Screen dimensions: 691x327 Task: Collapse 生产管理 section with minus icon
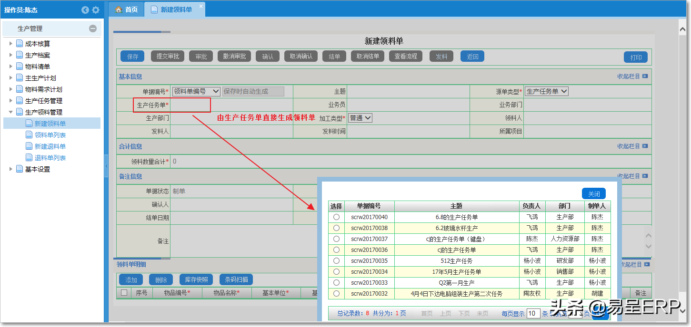pyautogui.click(x=93, y=29)
